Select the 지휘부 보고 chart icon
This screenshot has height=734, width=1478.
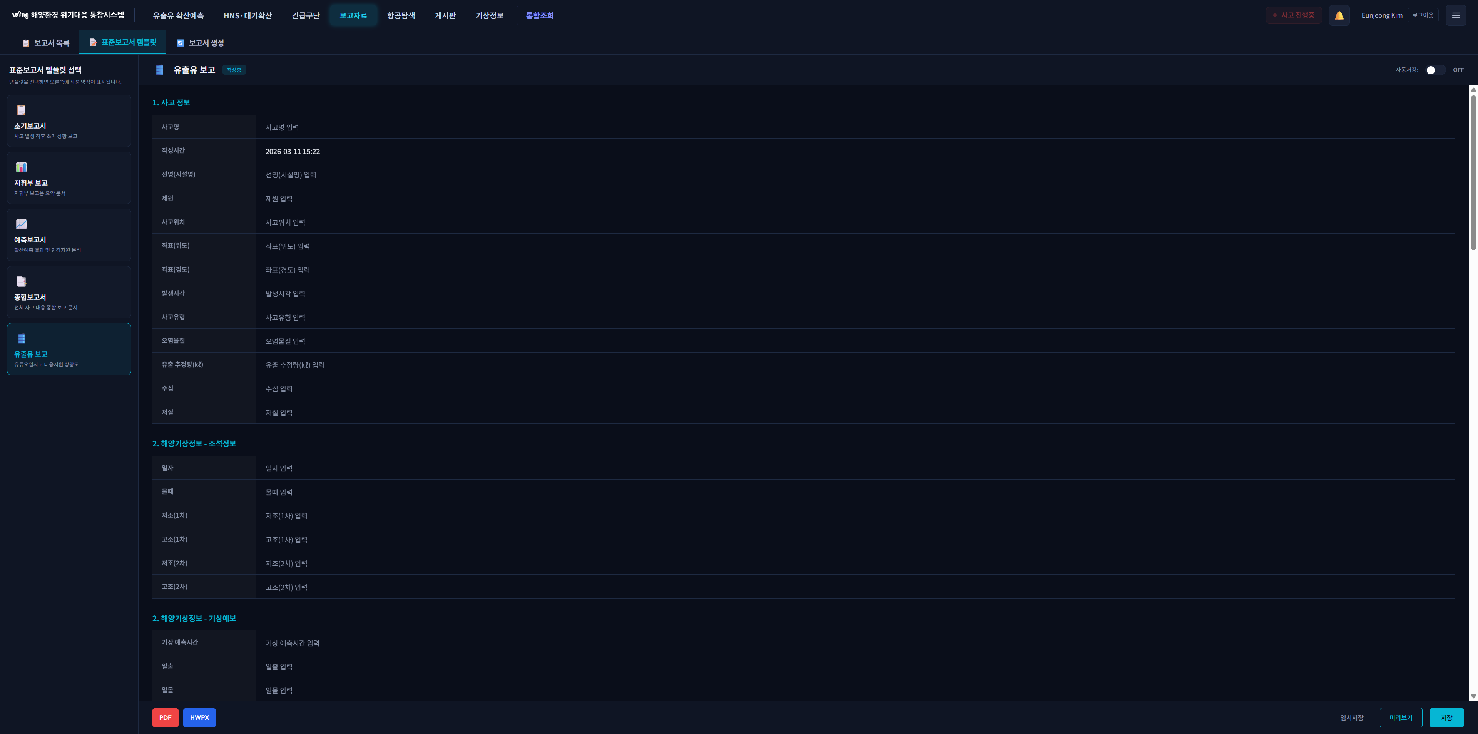pos(21,167)
